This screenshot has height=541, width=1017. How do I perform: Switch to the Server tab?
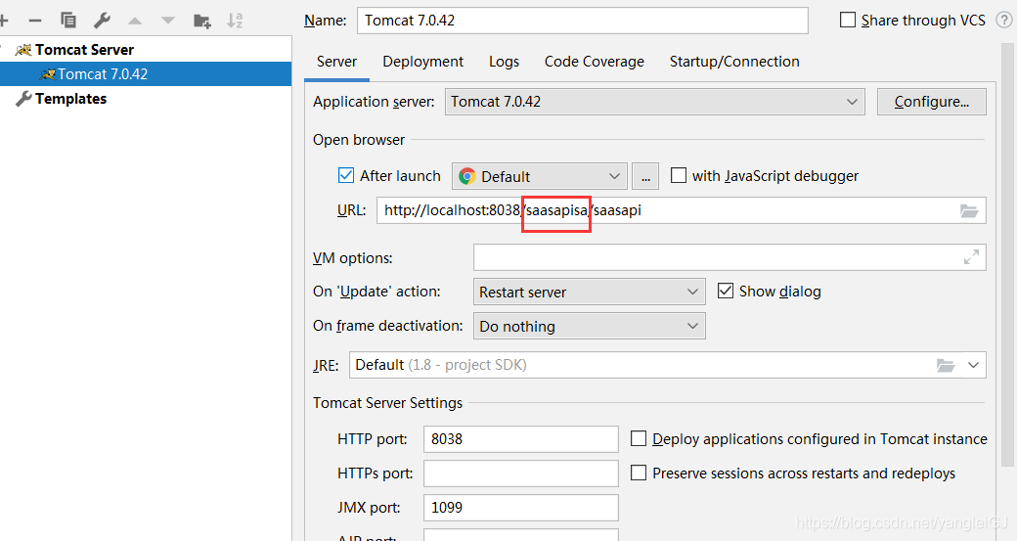coord(336,62)
